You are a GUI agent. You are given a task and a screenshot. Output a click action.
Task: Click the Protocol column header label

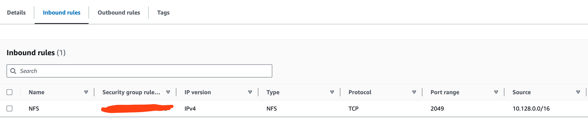pos(360,92)
